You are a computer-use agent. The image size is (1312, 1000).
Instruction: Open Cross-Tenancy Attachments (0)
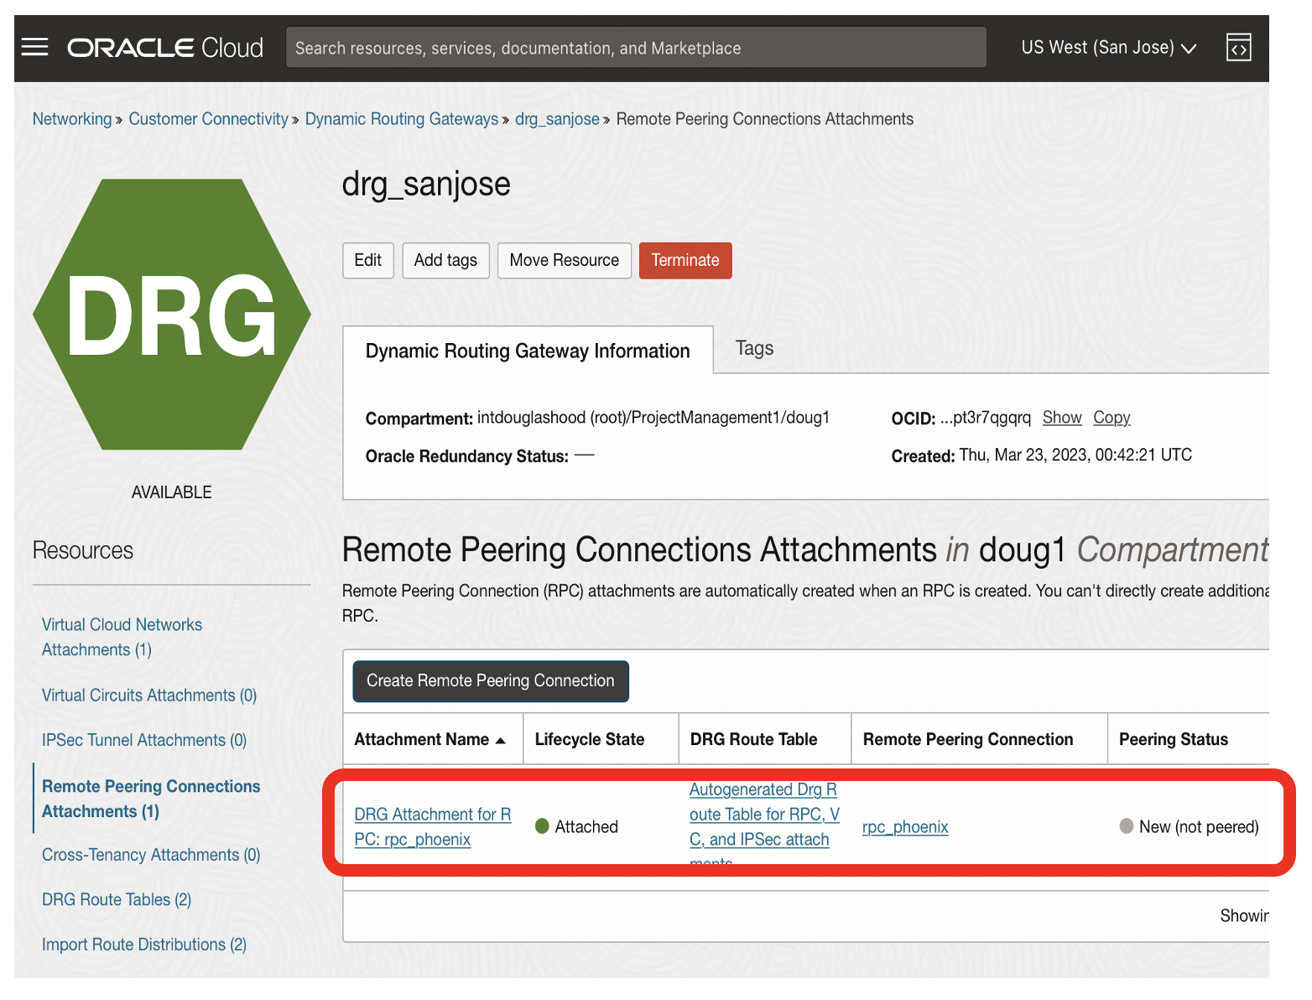click(x=151, y=854)
